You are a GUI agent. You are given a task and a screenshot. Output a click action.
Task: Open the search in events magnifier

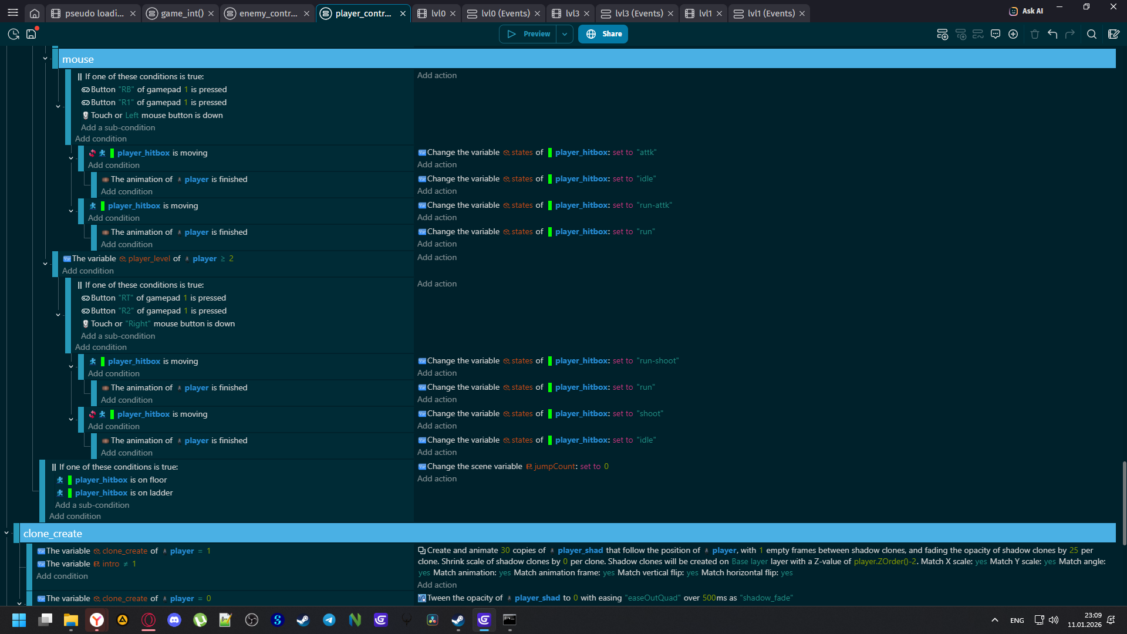coord(1092,34)
